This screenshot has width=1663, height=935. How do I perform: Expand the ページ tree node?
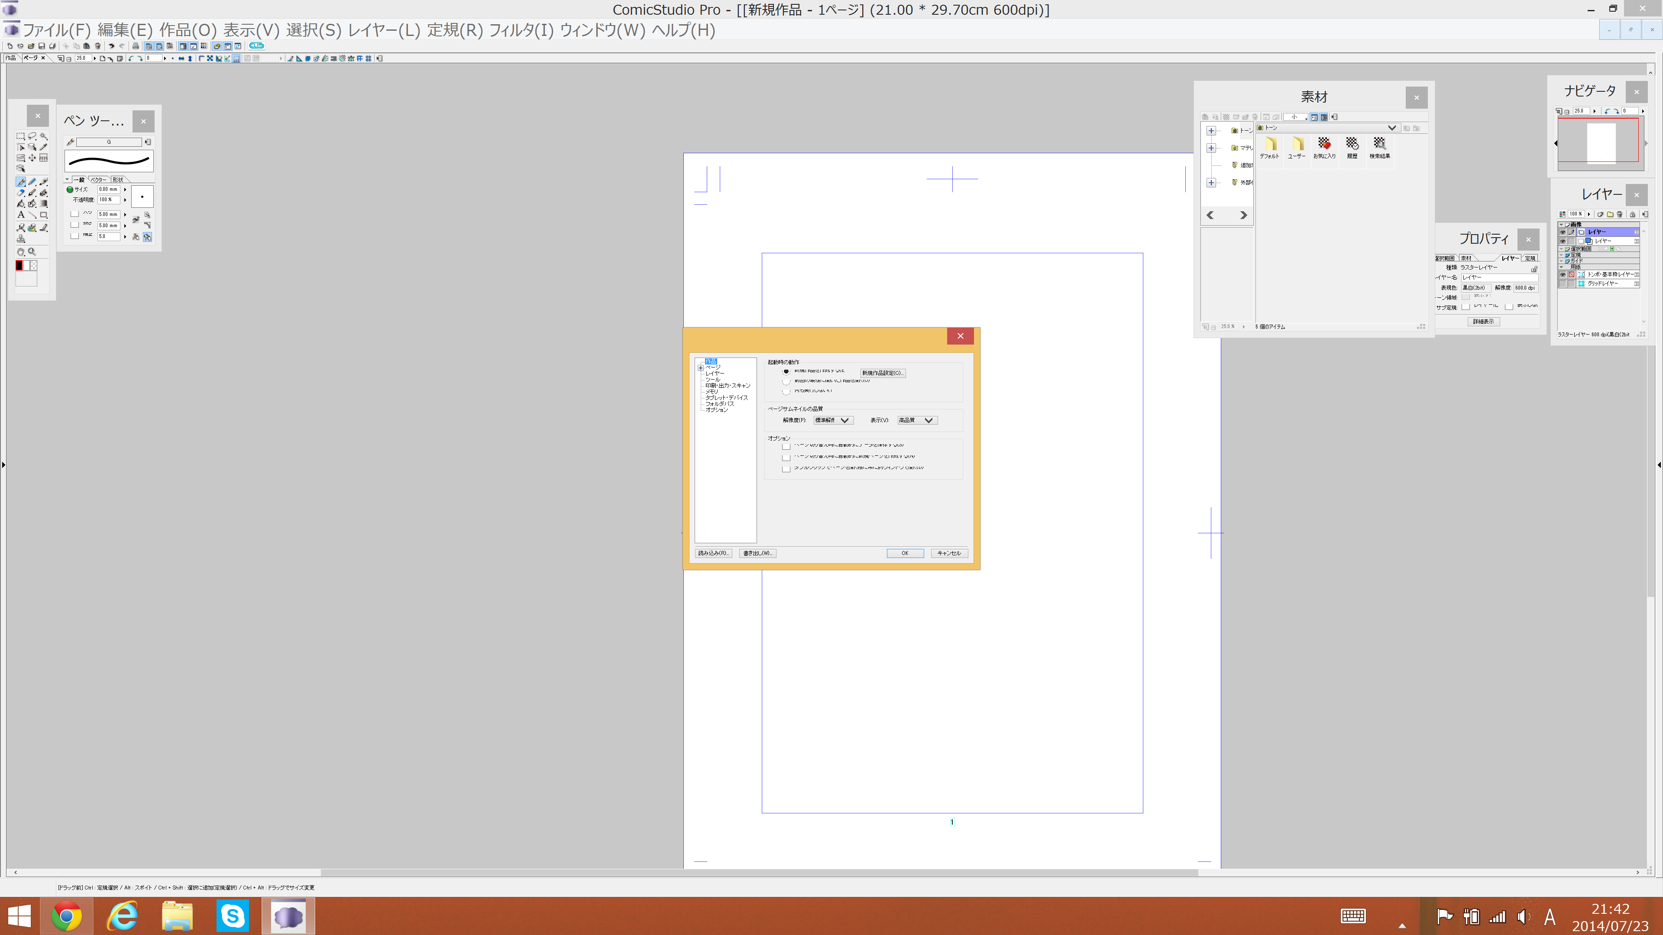[700, 368]
